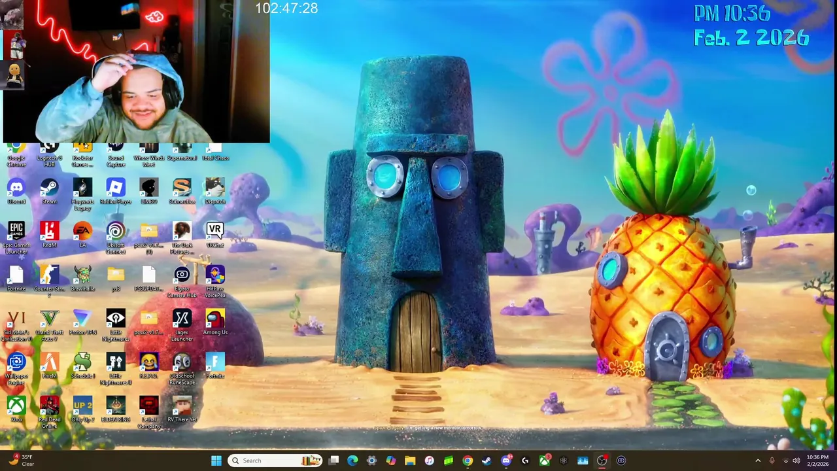Select the Xbox desktop shortcut
This screenshot has width=837, height=471.
(16, 409)
